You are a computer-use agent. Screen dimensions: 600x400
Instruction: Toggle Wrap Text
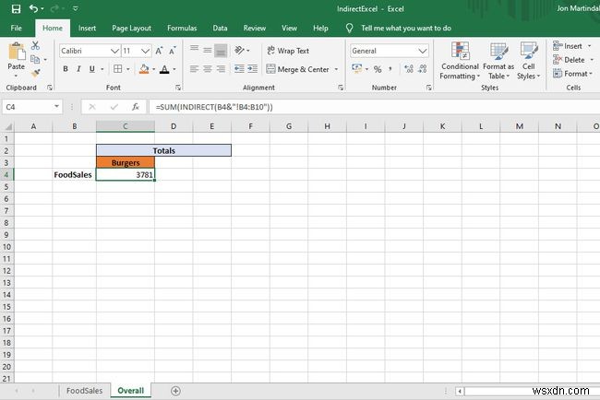[x=288, y=51]
